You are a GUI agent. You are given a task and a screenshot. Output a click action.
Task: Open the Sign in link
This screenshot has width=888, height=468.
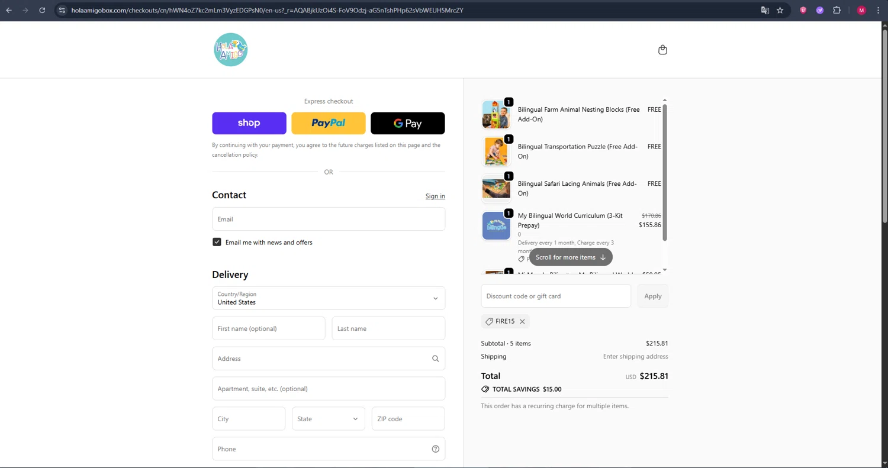point(435,196)
